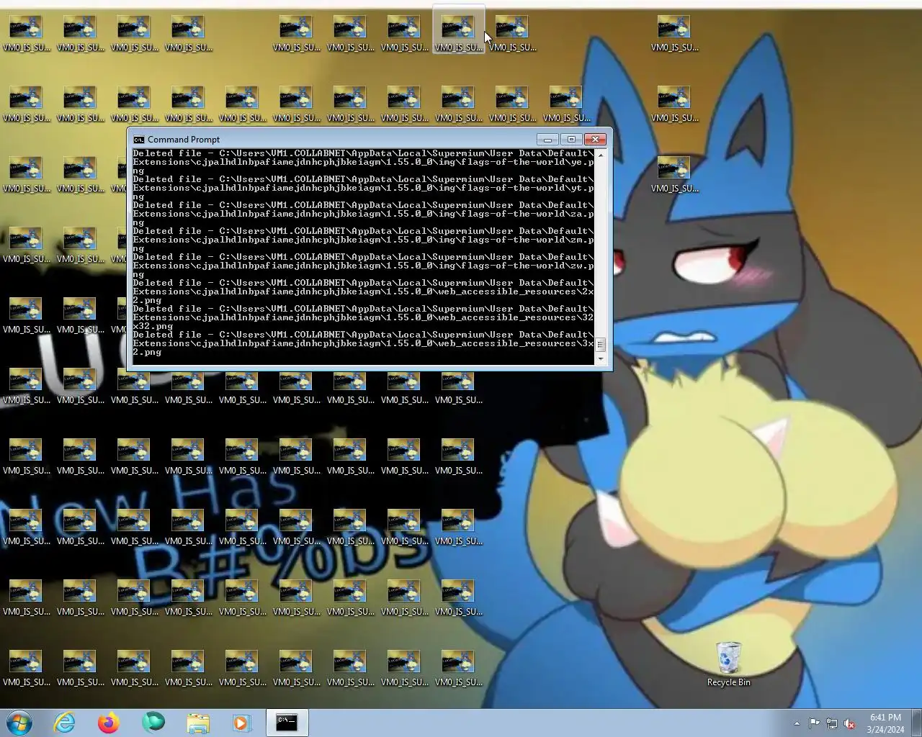The width and height of the screenshot is (922, 737).
Task: Open the Action Center flag icon
Action: [x=814, y=723]
